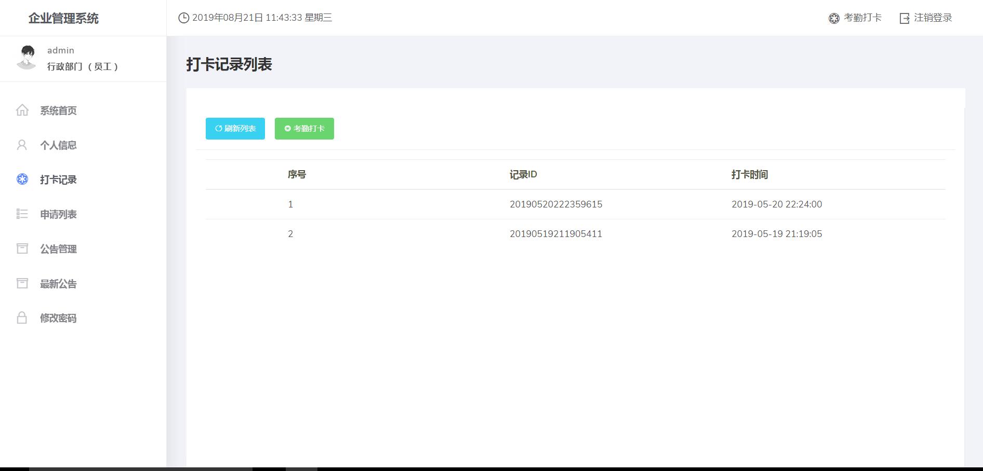
Task: Click the 注销登录 link in header
Action: (933, 18)
